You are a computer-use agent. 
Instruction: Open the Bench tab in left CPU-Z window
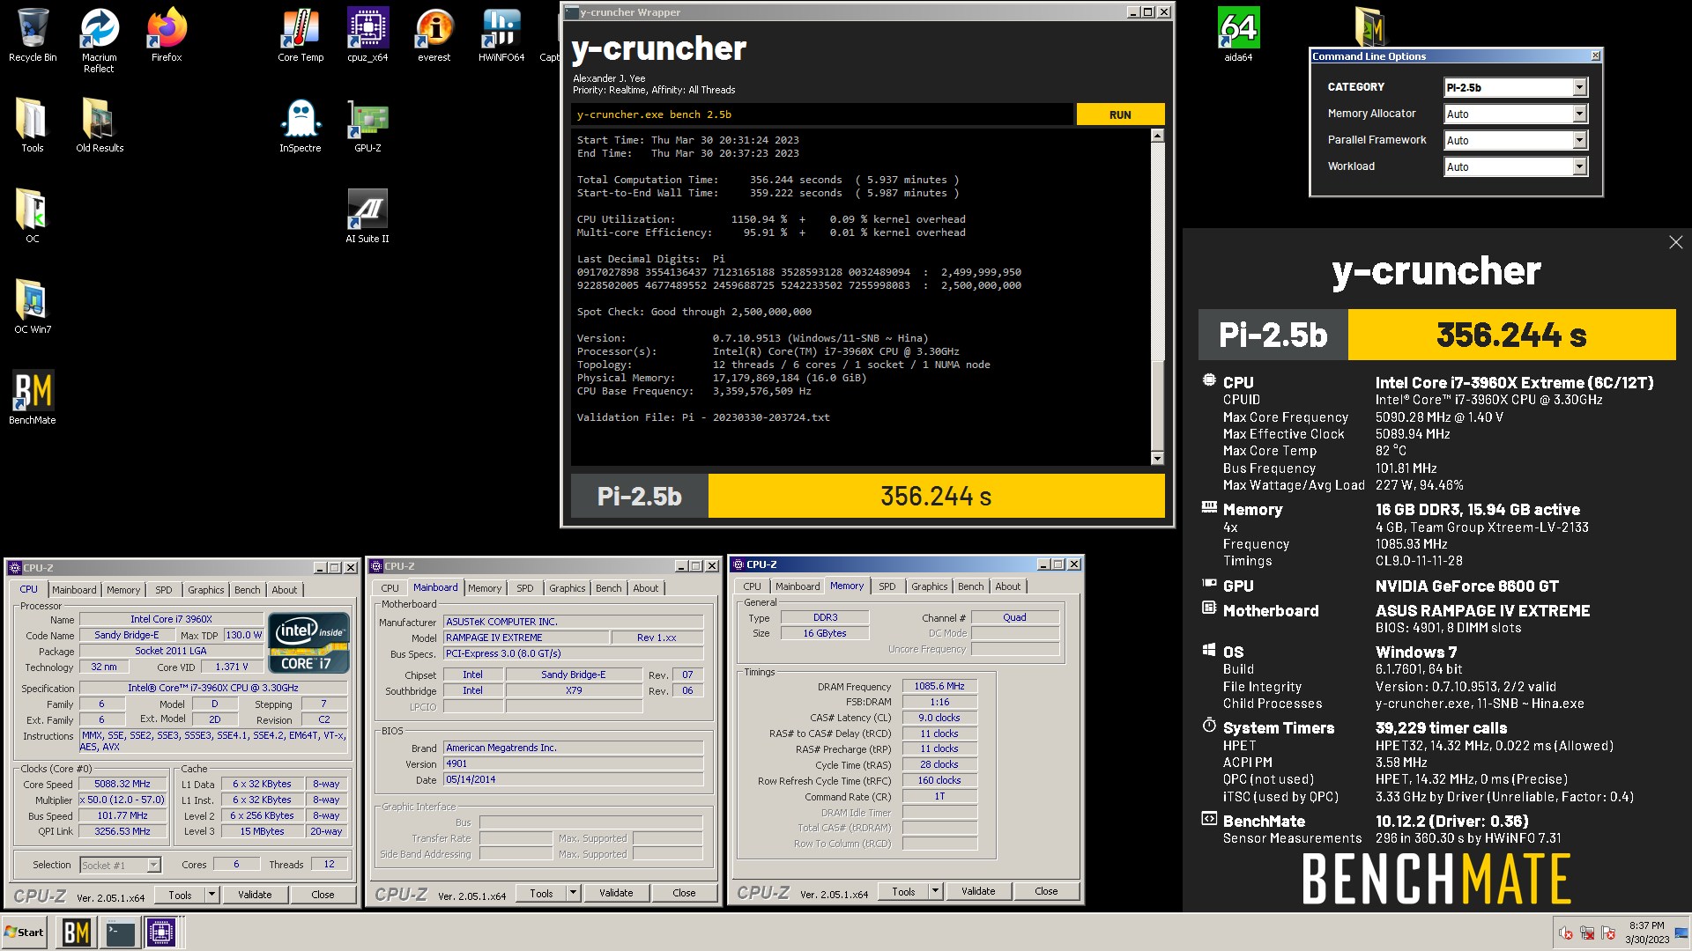(x=248, y=590)
